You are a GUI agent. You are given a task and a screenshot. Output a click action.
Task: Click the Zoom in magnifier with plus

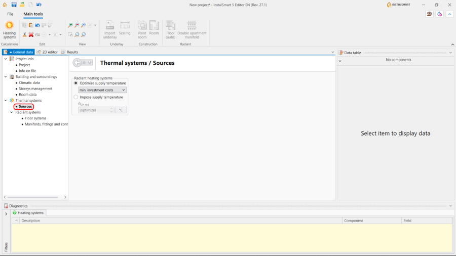(x=70, y=25)
